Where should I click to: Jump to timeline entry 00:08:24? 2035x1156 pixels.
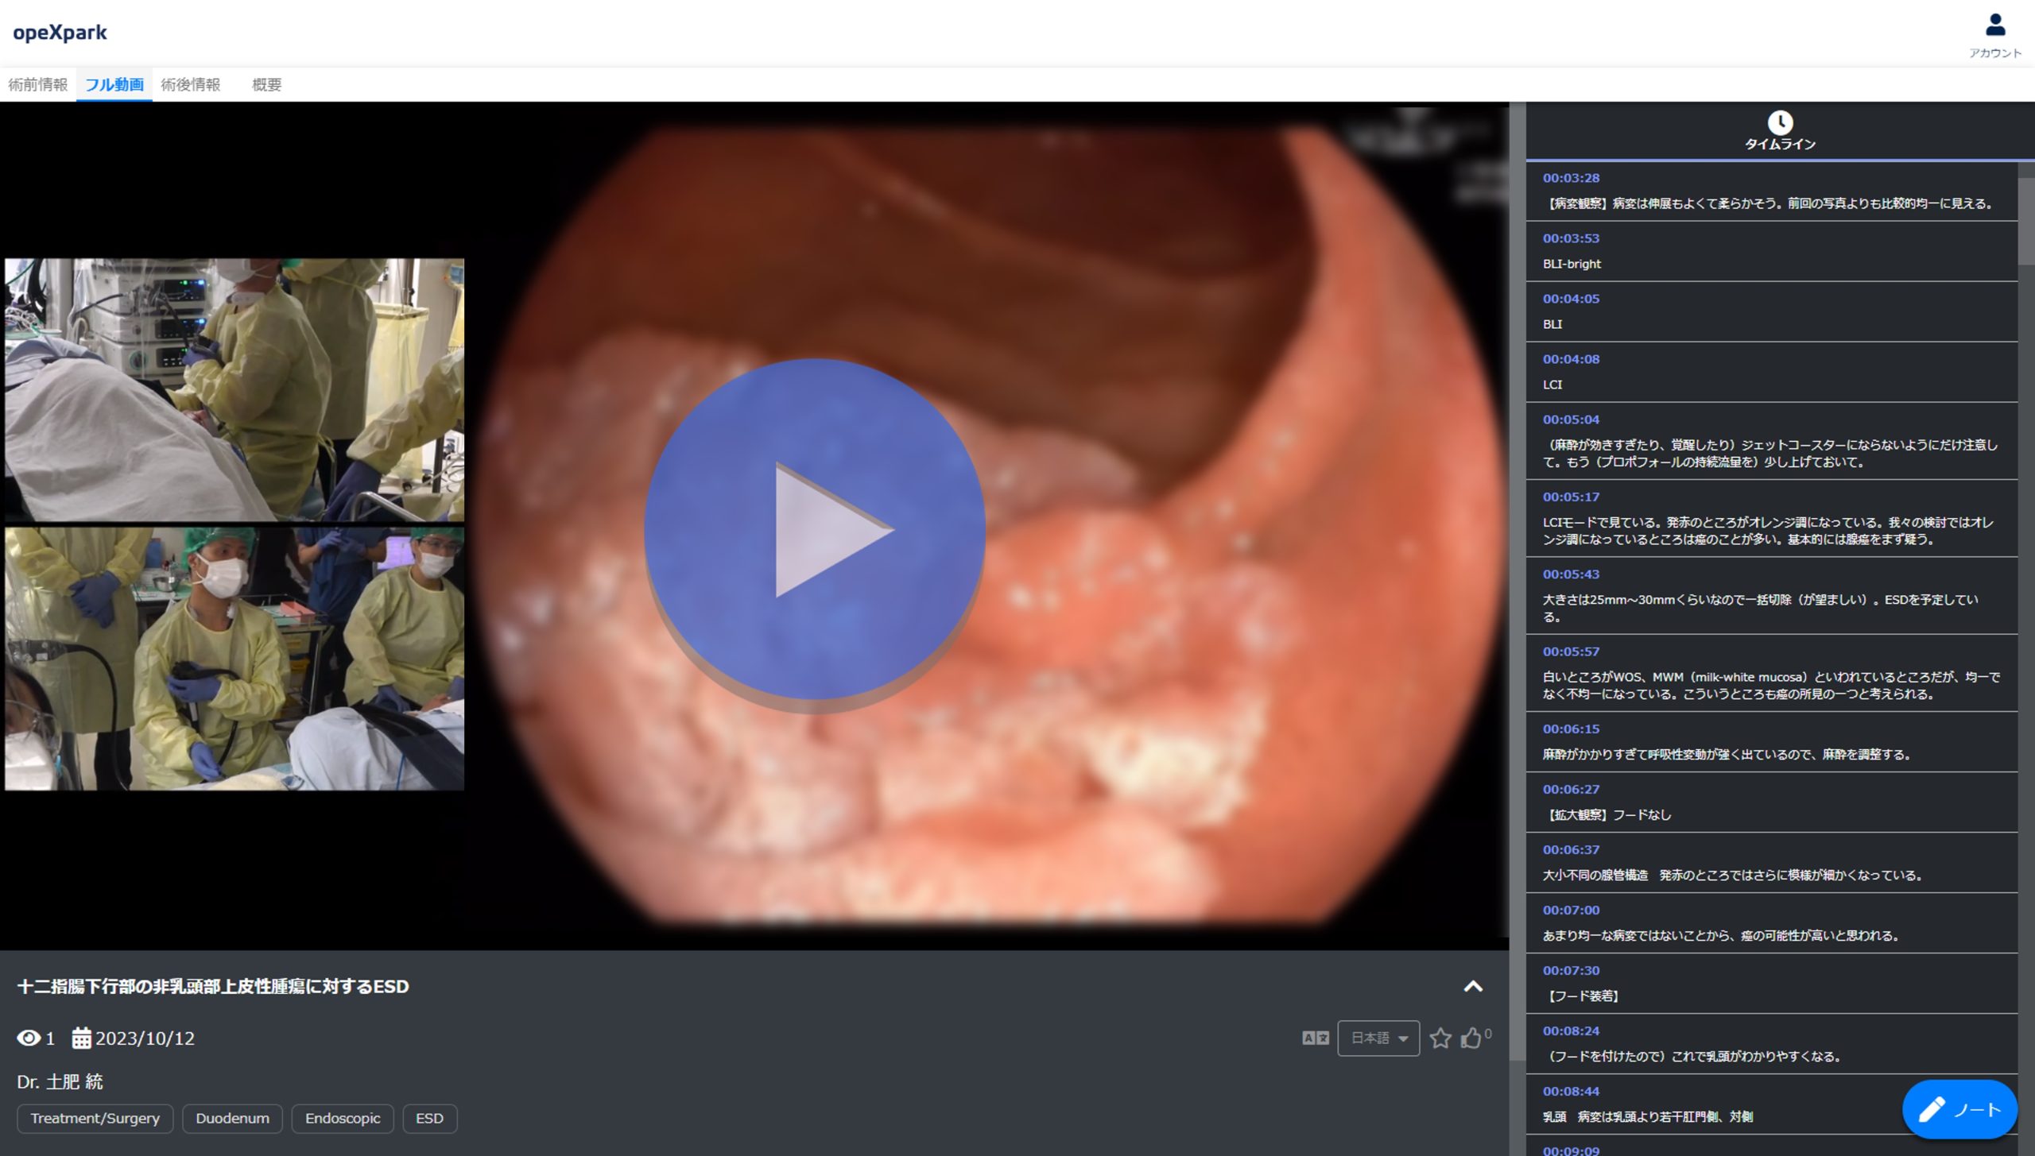(x=1771, y=1043)
